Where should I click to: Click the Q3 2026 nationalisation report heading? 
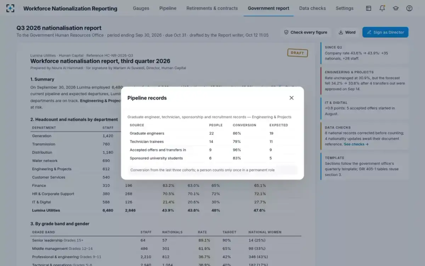coord(59,28)
